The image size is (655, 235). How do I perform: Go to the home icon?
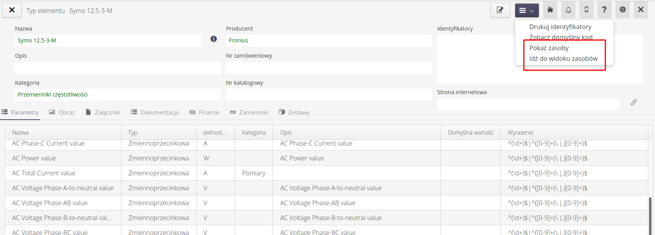[550, 10]
